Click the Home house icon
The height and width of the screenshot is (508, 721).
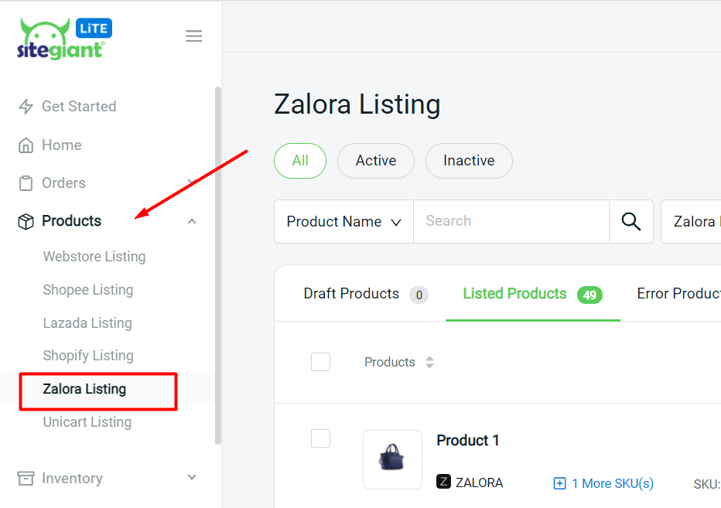(x=26, y=145)
